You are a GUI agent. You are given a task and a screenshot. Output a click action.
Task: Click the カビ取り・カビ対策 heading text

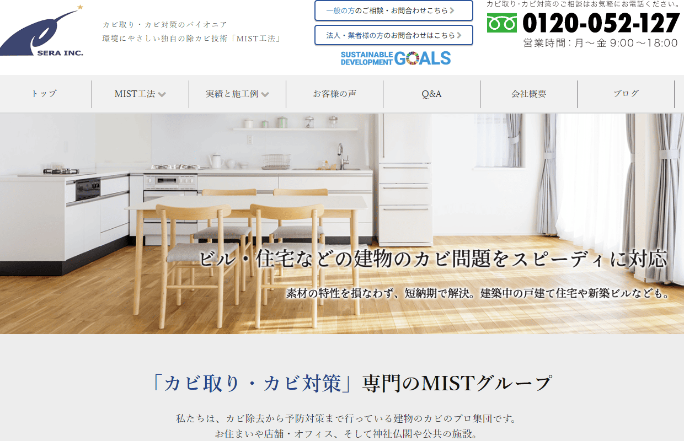point(254,383)
